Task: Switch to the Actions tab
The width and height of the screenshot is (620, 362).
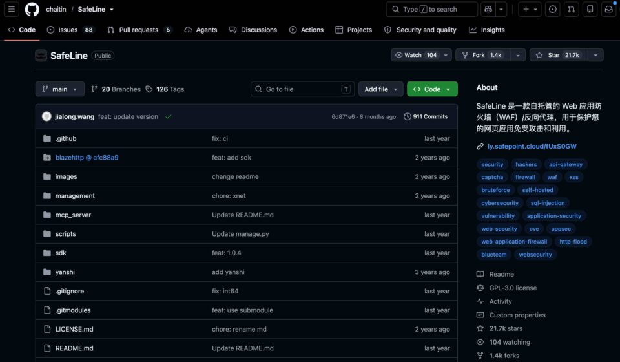Action: pyautogui.click(x=306, y=30)
